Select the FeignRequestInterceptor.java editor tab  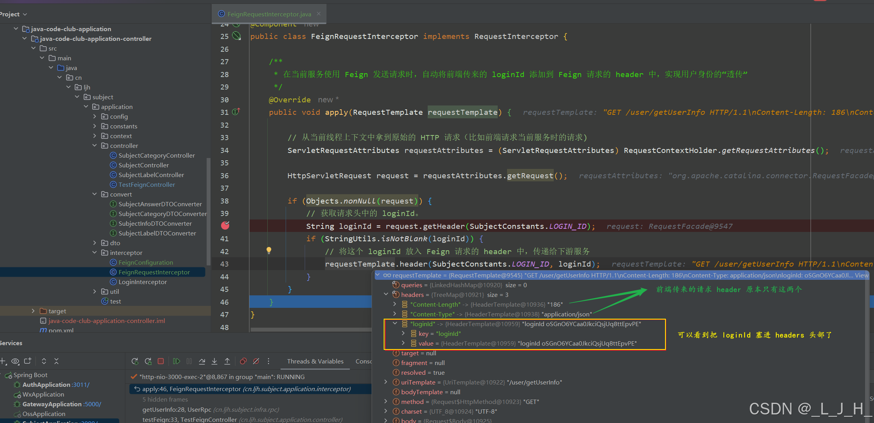click(269, 14)
